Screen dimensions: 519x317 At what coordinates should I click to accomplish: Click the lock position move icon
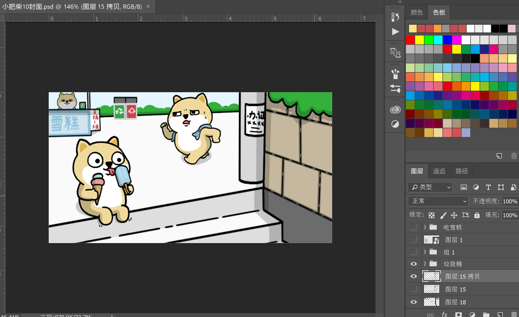click(454, 215)
